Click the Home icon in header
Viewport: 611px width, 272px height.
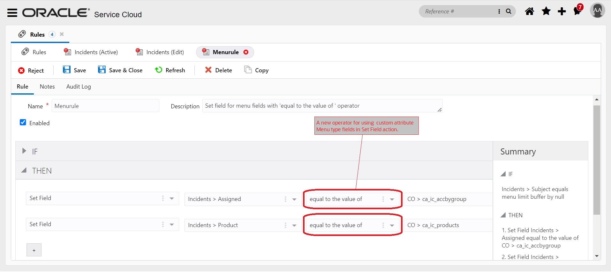pyautogui.click(x=529, y=11)
